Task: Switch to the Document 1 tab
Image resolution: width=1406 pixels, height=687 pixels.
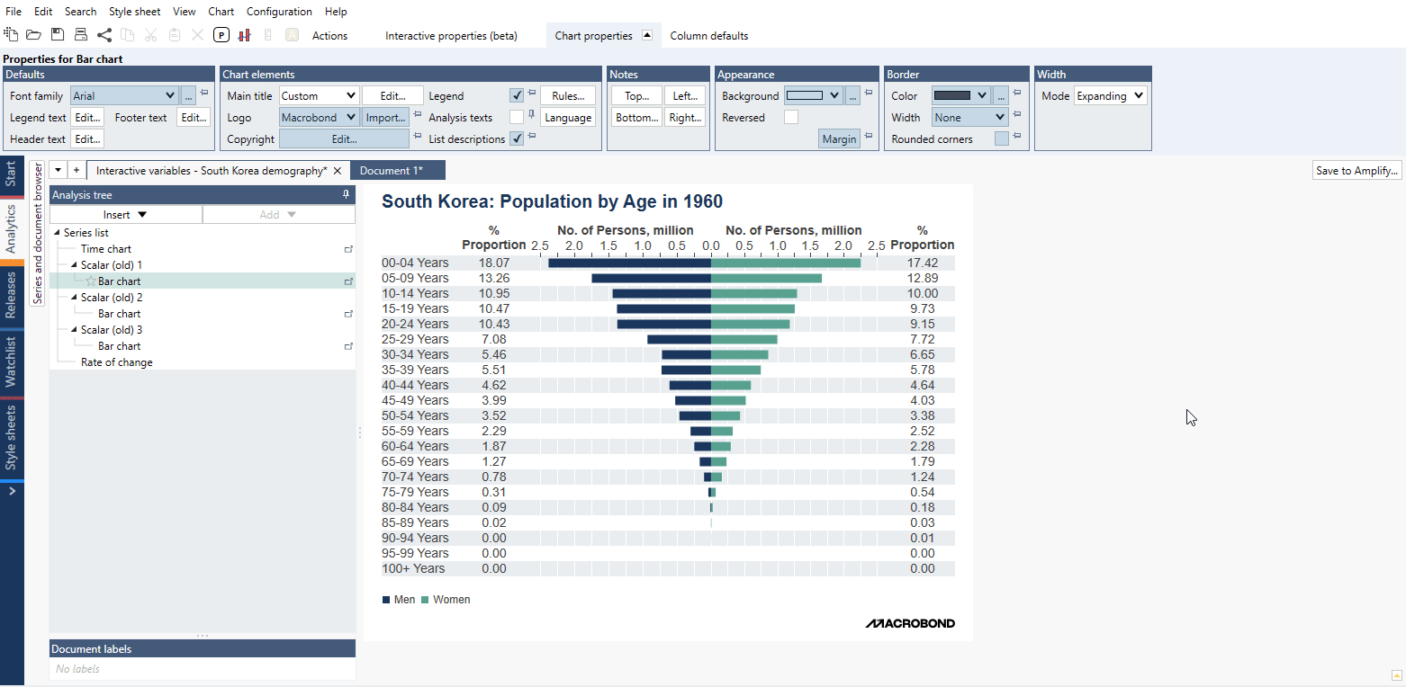Action: pyautogui.click(x=392, y=170)
